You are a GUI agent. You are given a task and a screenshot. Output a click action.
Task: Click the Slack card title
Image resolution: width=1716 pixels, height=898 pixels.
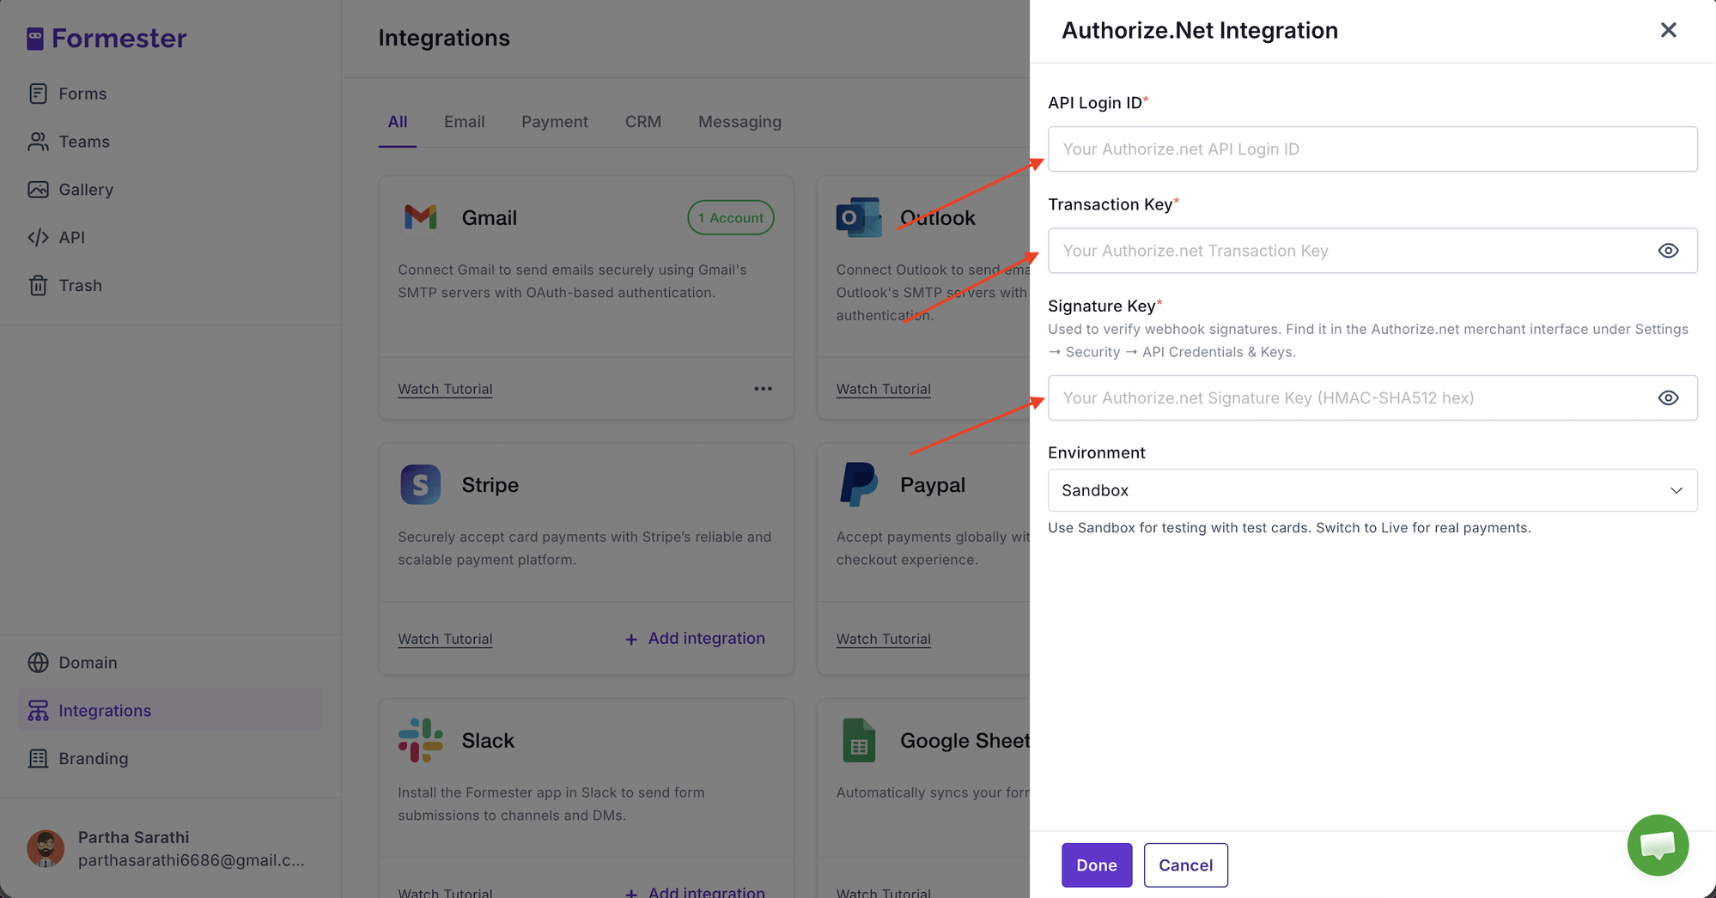click(x=488, y=741)
